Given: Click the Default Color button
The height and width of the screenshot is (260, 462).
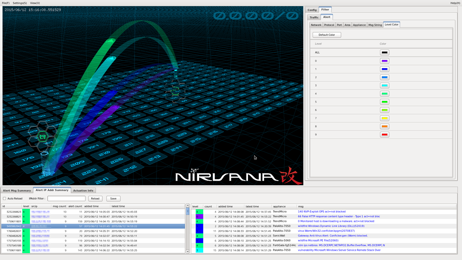Looking at the screenshot, I should [x=326, y=35].
